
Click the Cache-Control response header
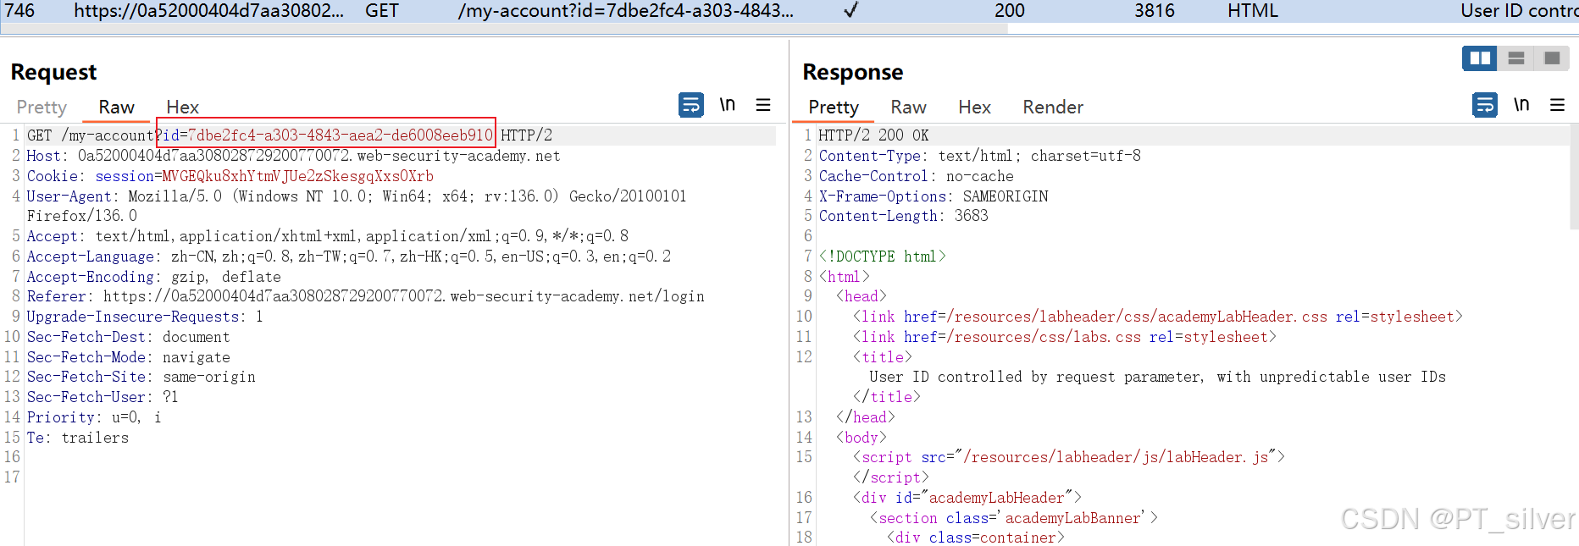coord(916,176)
